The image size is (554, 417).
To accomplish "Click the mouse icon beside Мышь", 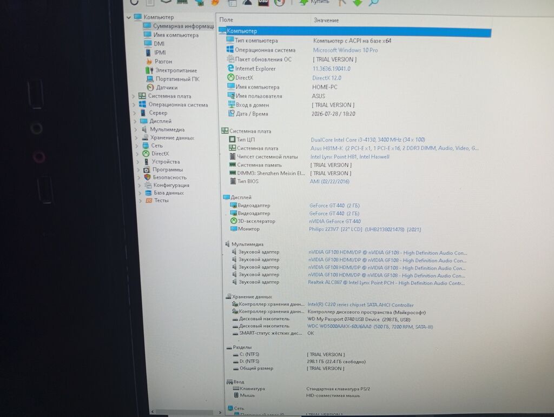I will tap(236, 395).
